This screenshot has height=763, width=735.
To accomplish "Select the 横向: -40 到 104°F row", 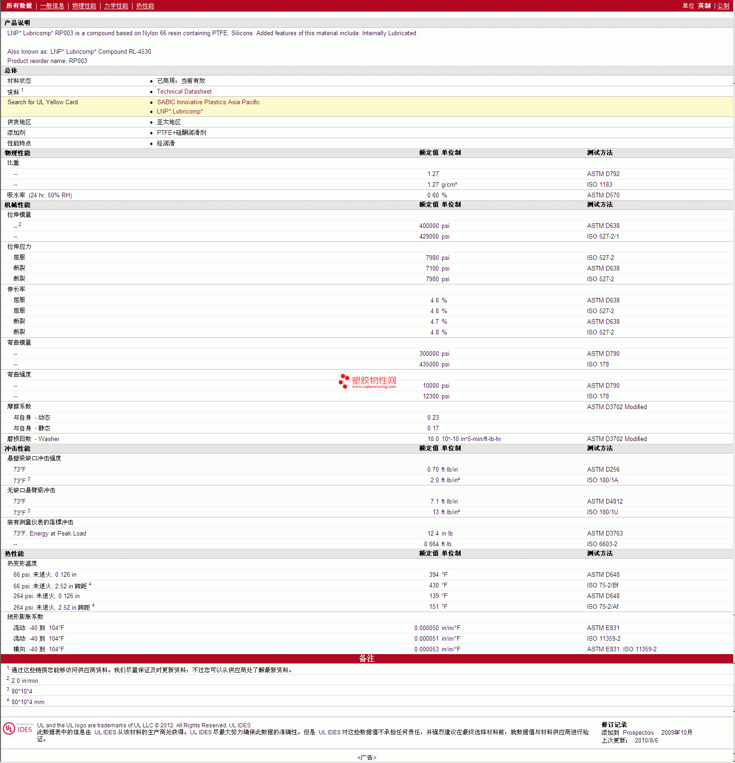I will (x=367, y=649).
